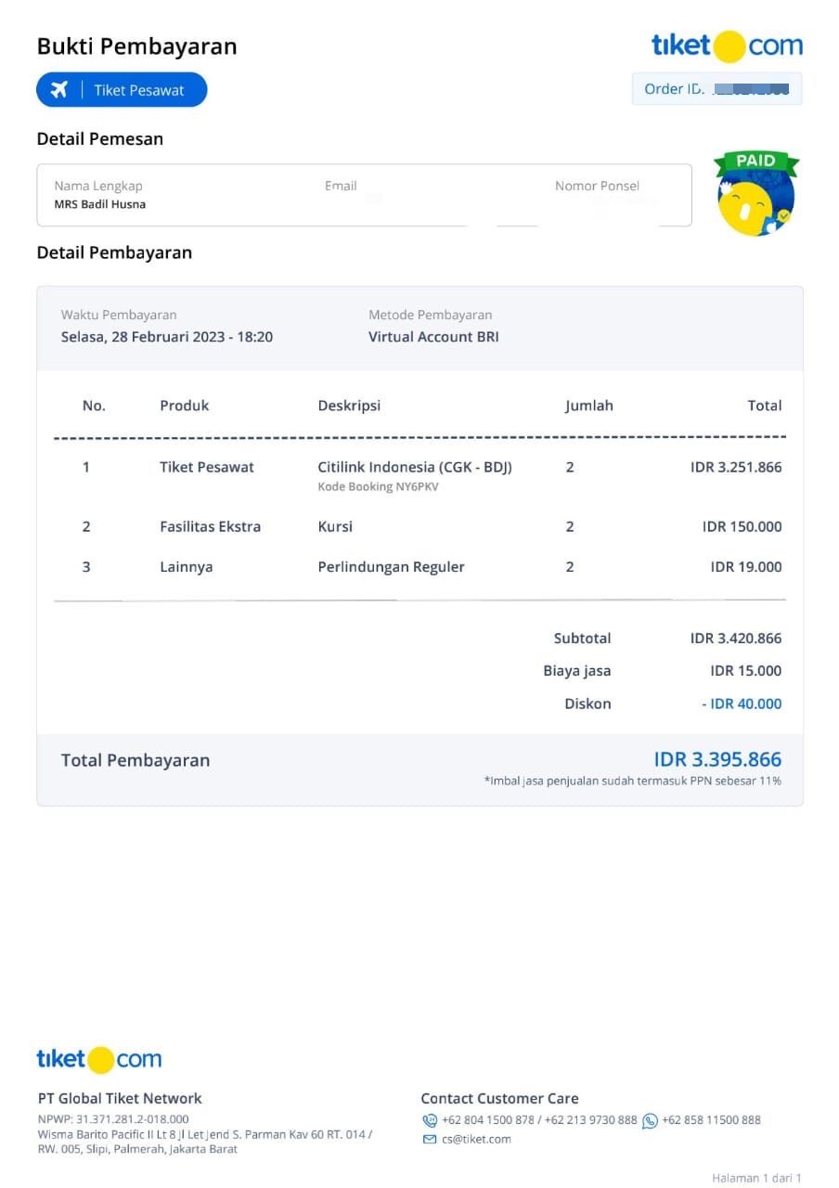
Task: Click the tiket.com logo at top right
Action: pyautogui.click(x=727, y=45)
